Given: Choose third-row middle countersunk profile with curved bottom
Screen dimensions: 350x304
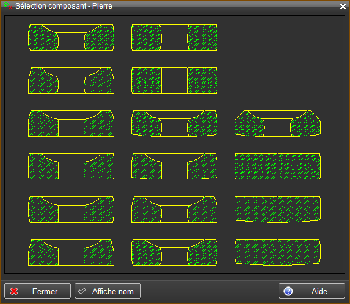Looking at the screenshot, I should tap(174, 123).
